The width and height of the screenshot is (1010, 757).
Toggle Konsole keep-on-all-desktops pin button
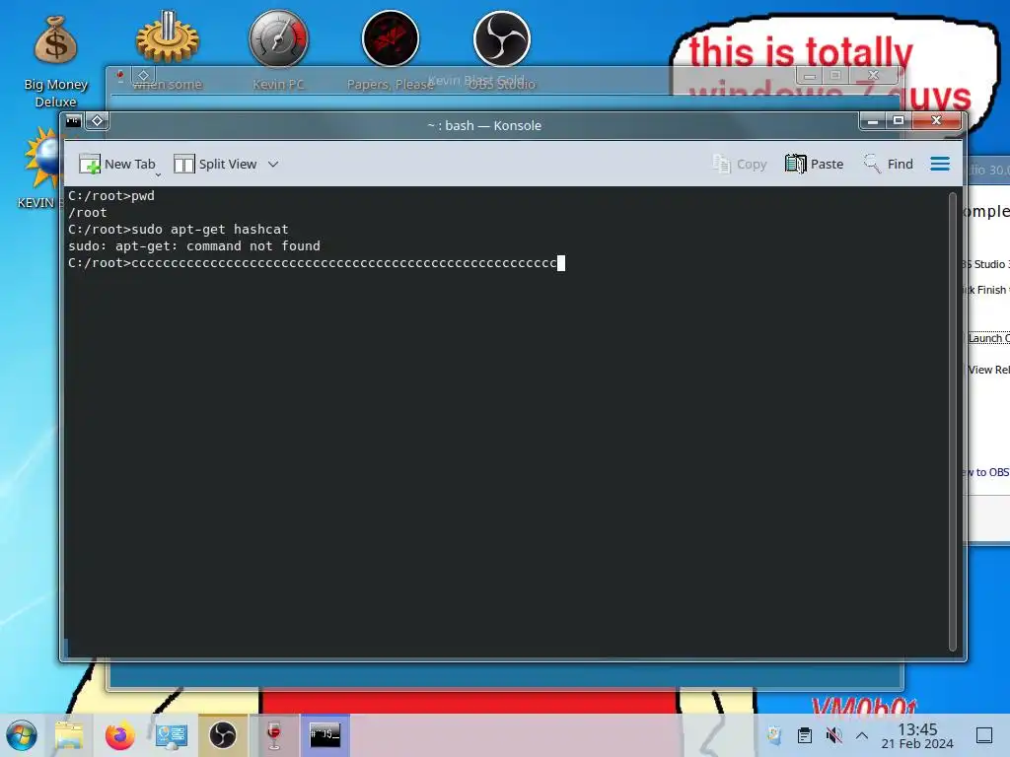point(98,120)
